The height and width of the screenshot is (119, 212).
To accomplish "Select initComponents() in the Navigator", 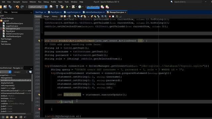I will click(8, 86).
